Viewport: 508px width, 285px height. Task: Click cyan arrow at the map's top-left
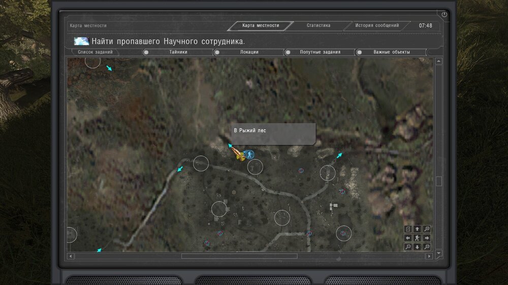coord(109,68)
